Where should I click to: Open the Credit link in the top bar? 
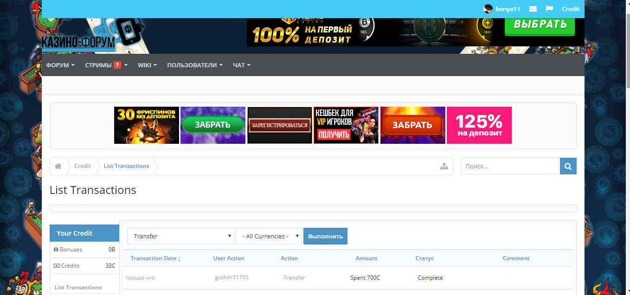click(571, 9)
